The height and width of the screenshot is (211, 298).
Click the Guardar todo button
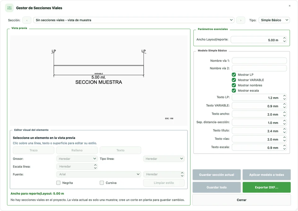click(216, 187)
